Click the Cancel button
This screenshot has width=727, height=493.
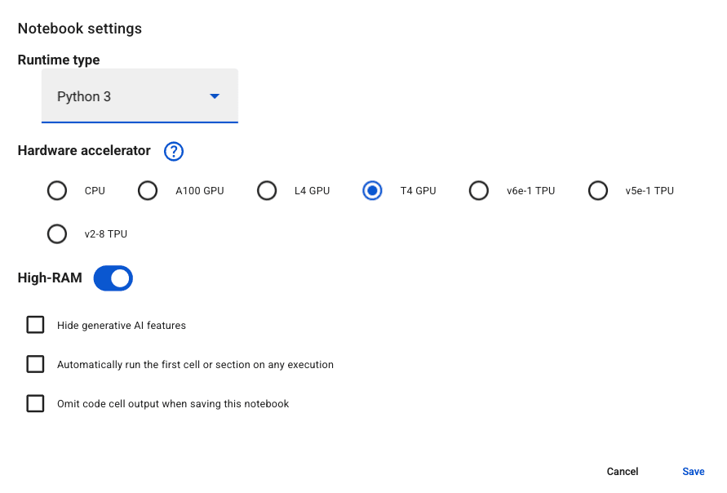[623, 472]
